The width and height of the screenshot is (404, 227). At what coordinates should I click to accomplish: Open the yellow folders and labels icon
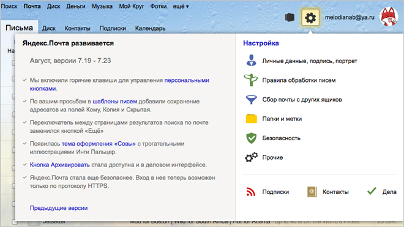[x=251, y=119]
